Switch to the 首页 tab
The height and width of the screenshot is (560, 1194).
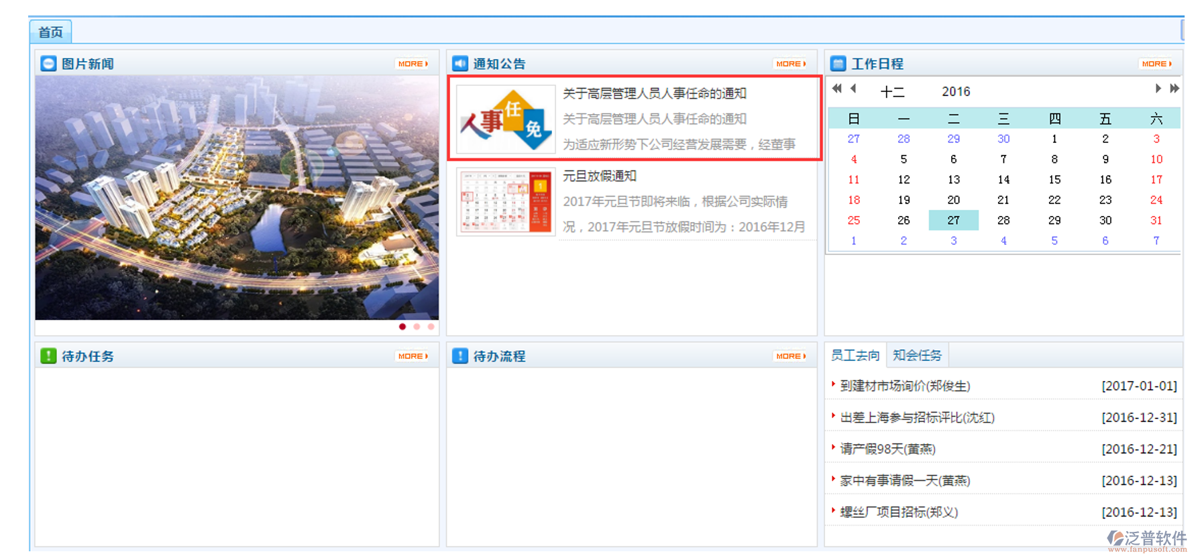click(x=50, y=32)
